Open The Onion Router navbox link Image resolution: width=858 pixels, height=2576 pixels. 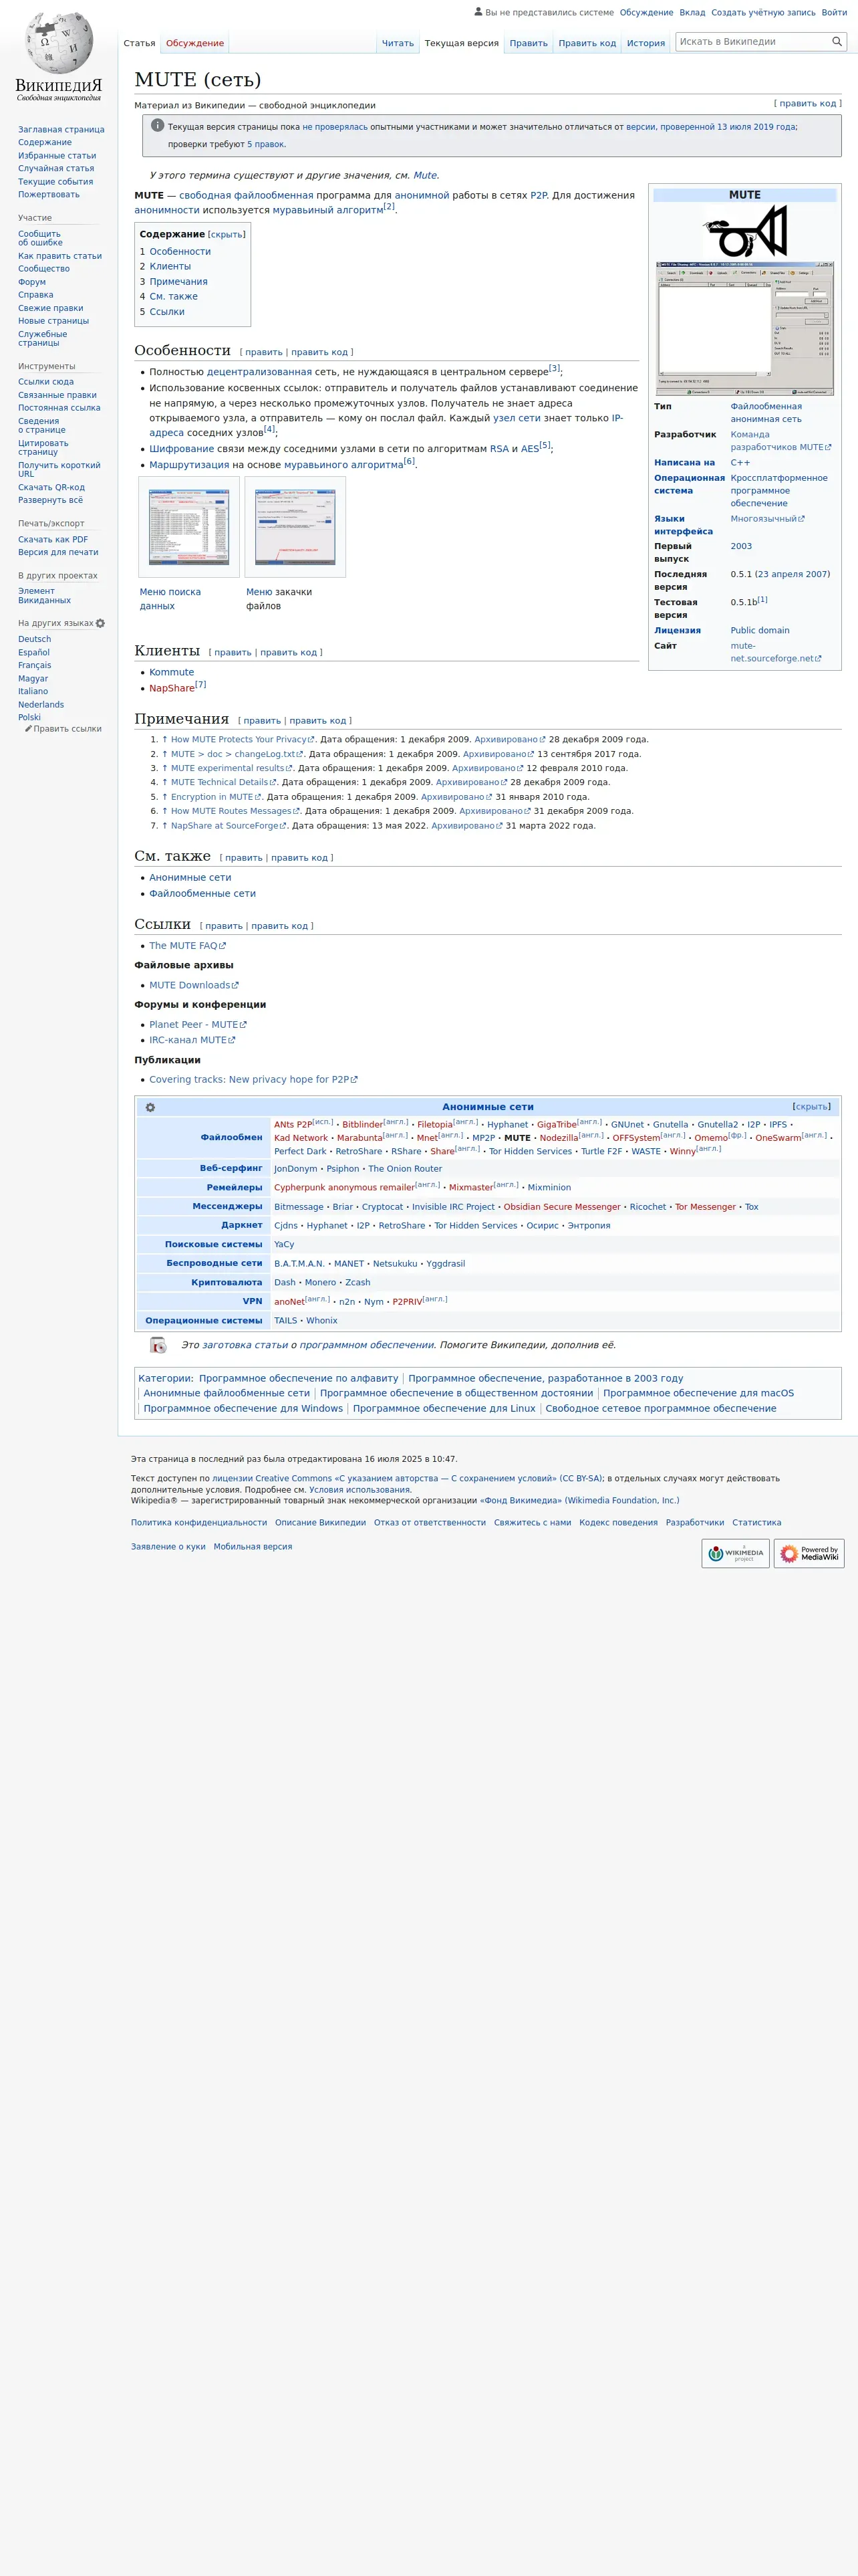click(x=404, y=1169)
